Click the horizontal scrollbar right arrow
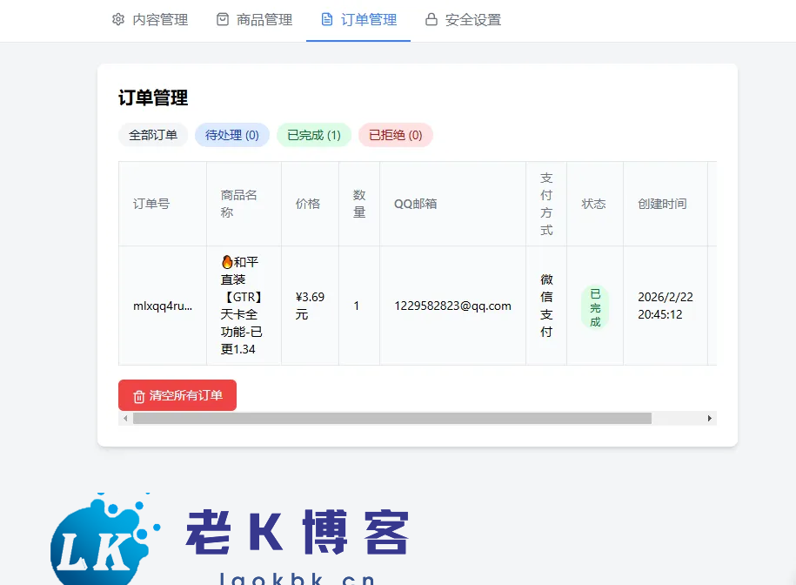 pos(710,419)
